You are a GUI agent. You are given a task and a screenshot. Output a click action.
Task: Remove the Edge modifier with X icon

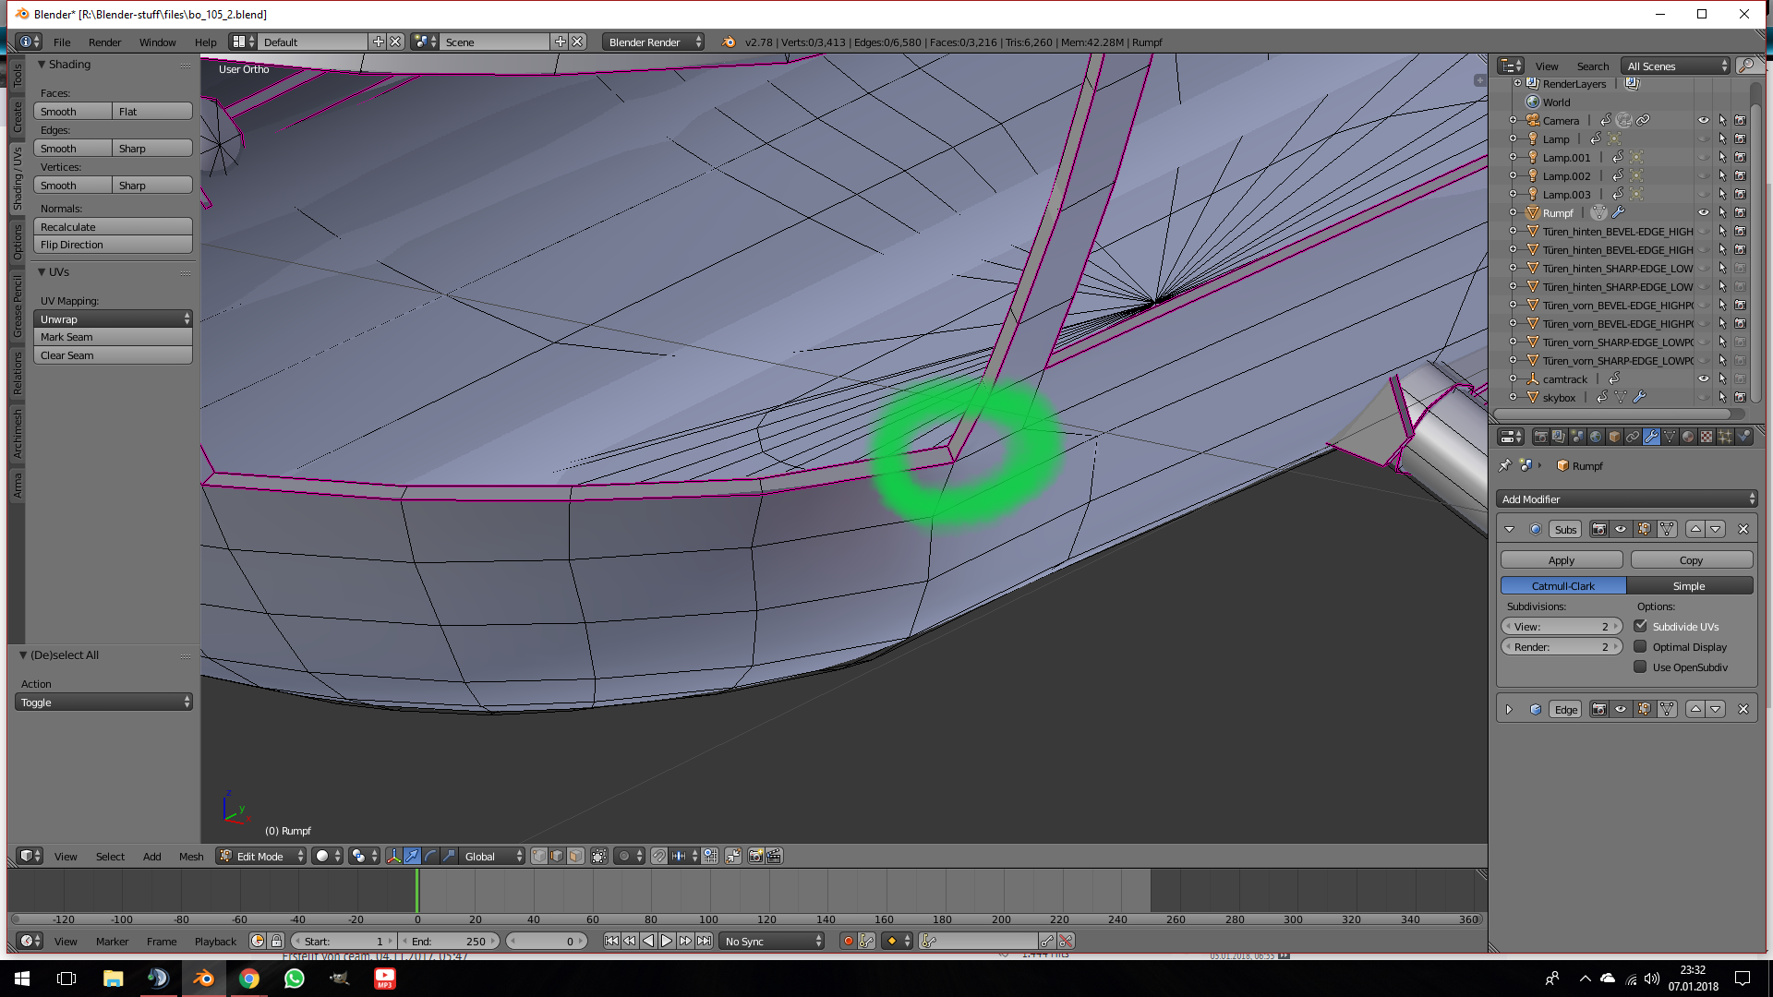click(x=1743, y=710)
